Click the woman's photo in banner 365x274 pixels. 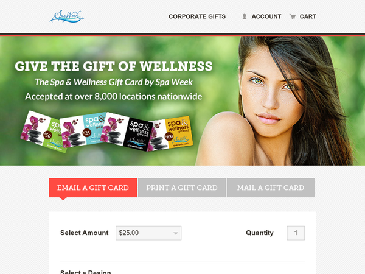pos(279,100)
